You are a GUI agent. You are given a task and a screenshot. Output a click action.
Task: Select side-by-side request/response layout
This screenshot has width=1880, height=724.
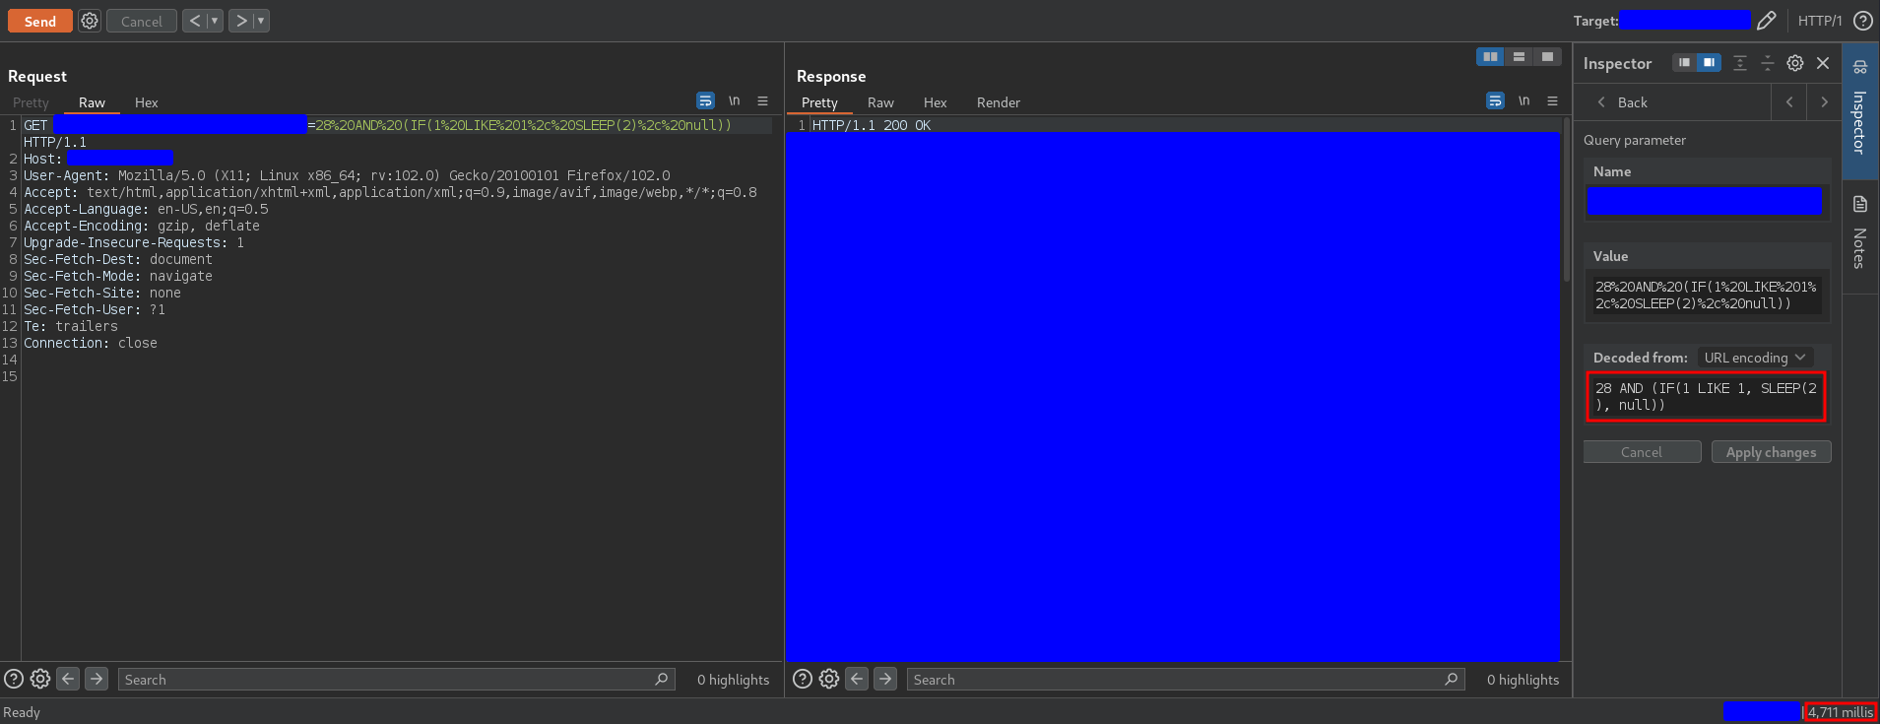(1490, 57)
